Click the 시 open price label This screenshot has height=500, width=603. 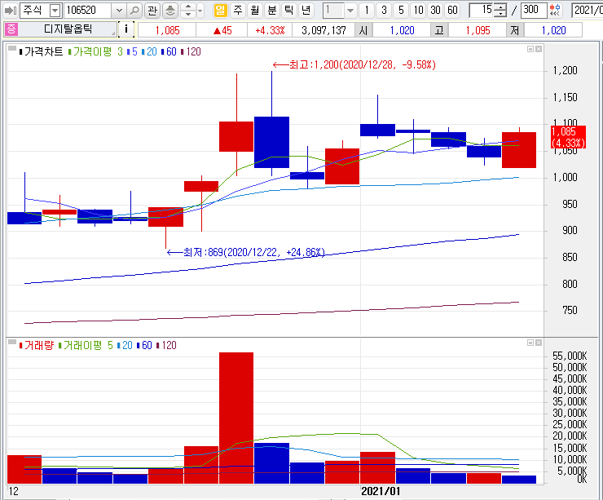363,30
